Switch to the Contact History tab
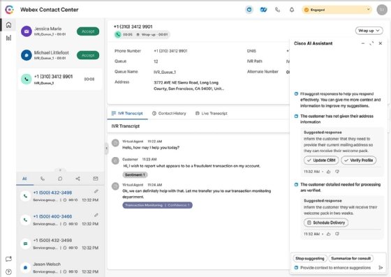This screenshot has height=277, width=391. [169, 113]
